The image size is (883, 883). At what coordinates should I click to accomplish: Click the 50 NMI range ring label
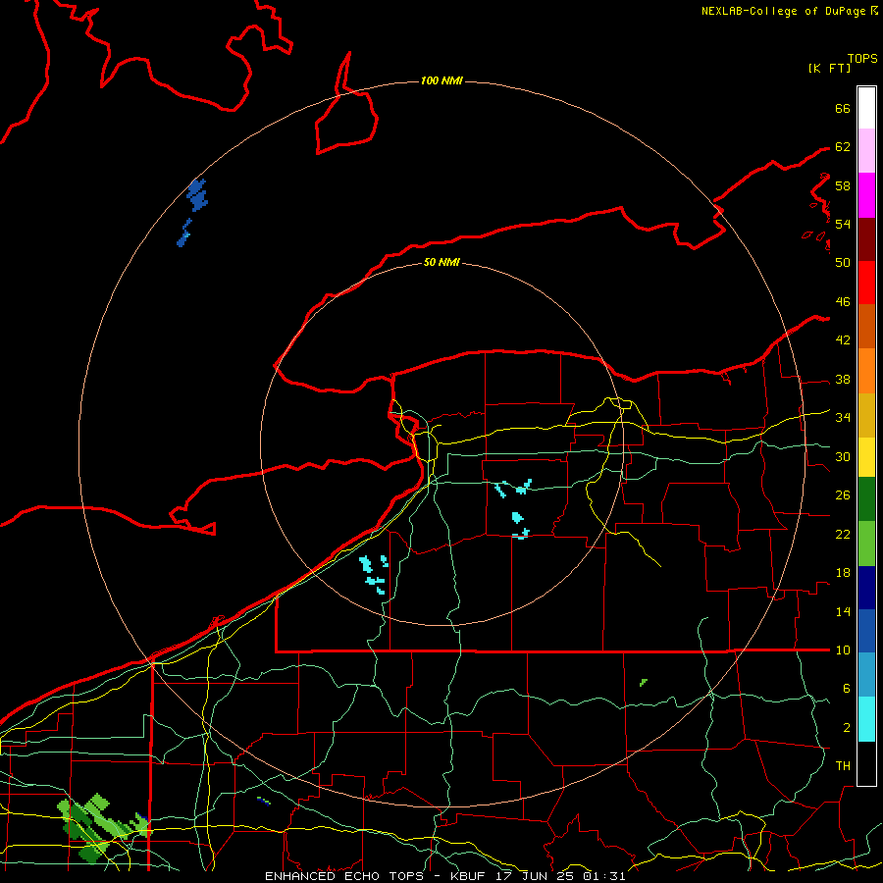pyautogui.click(x=441, y=262)
